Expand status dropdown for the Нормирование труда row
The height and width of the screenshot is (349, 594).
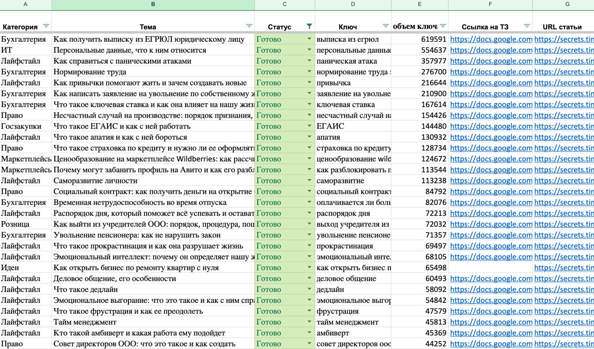point(309,72)
